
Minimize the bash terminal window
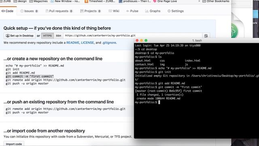[x=142, y=41]
